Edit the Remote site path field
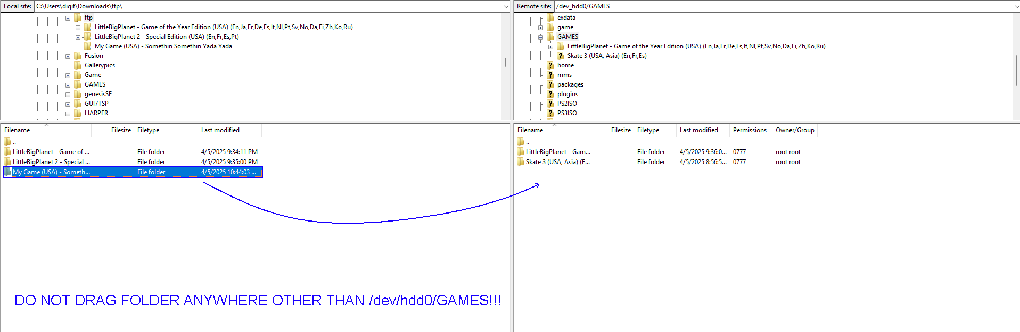The width and height of the screenshot is (1020, 332). 784,6
